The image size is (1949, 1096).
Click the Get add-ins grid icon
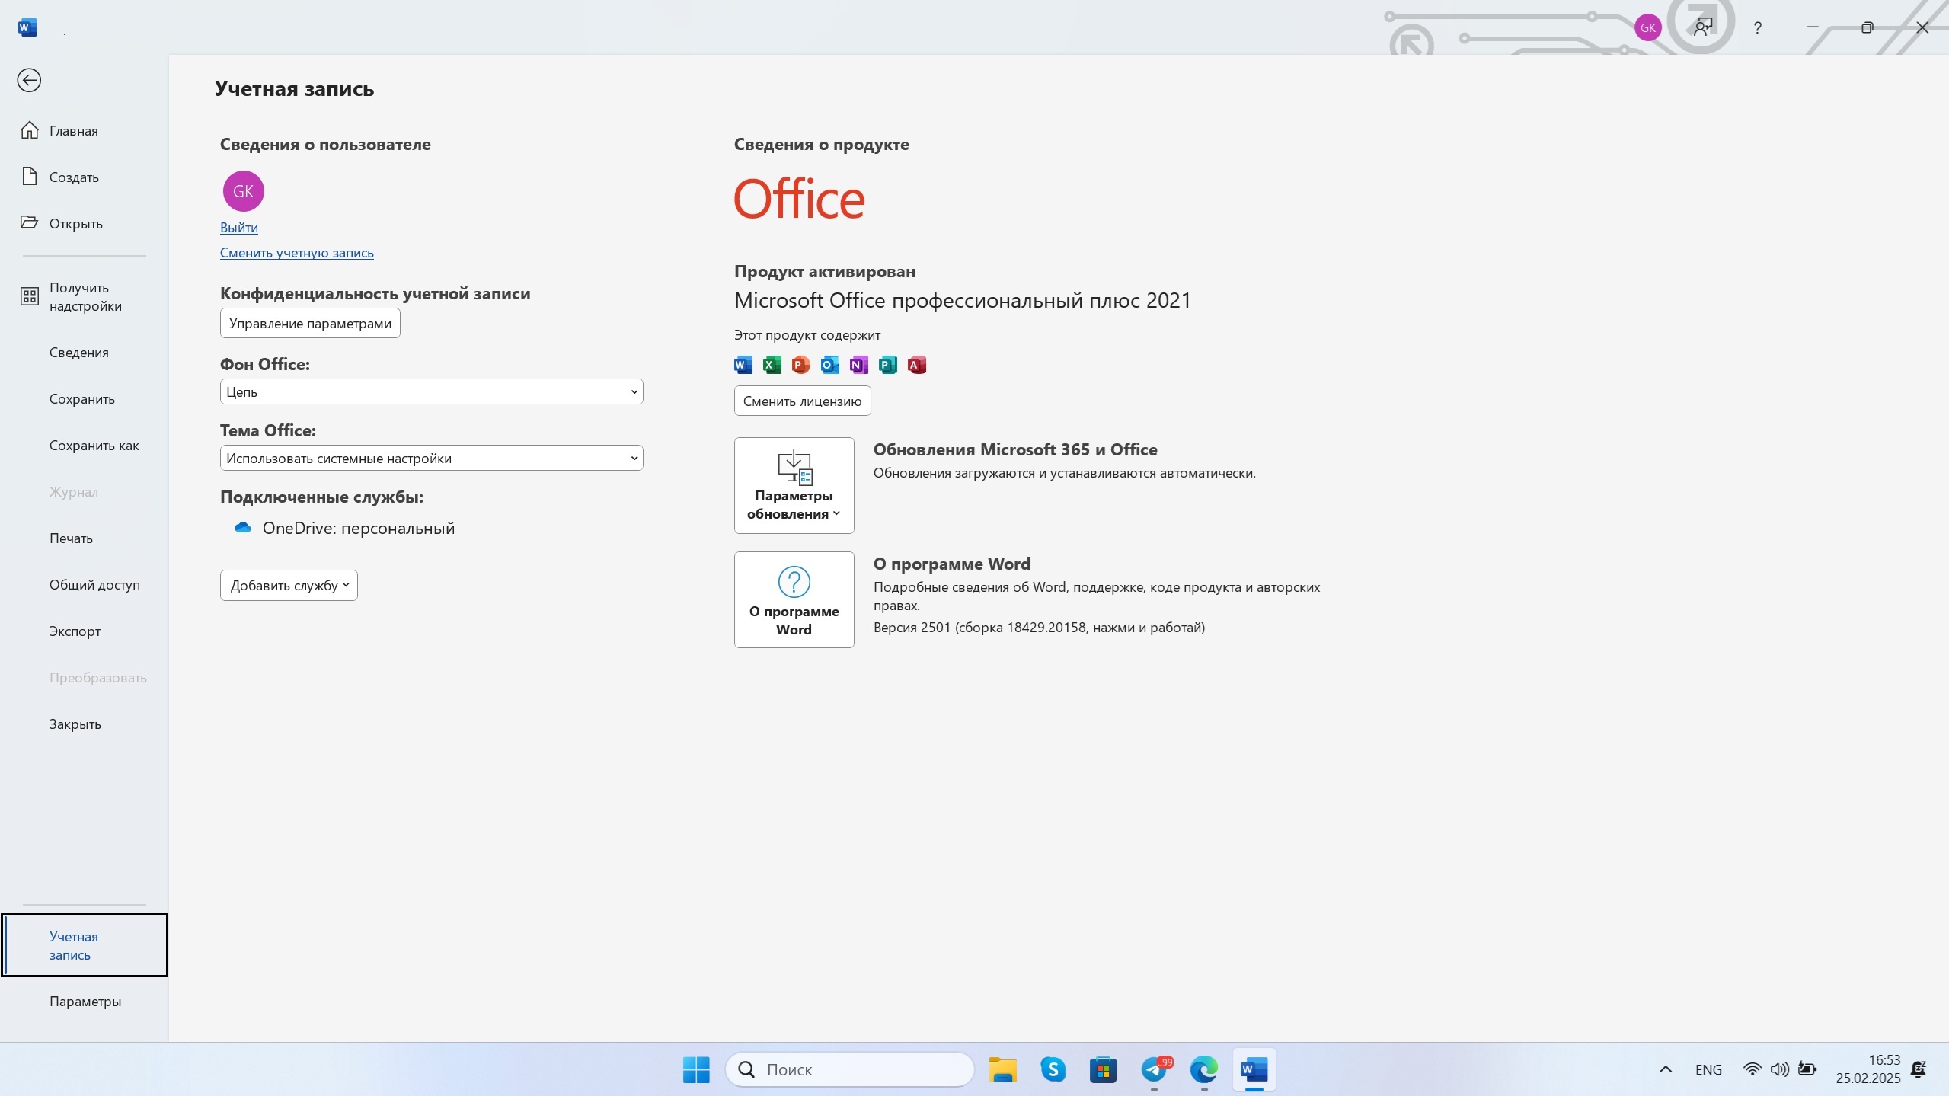point(30,297)
